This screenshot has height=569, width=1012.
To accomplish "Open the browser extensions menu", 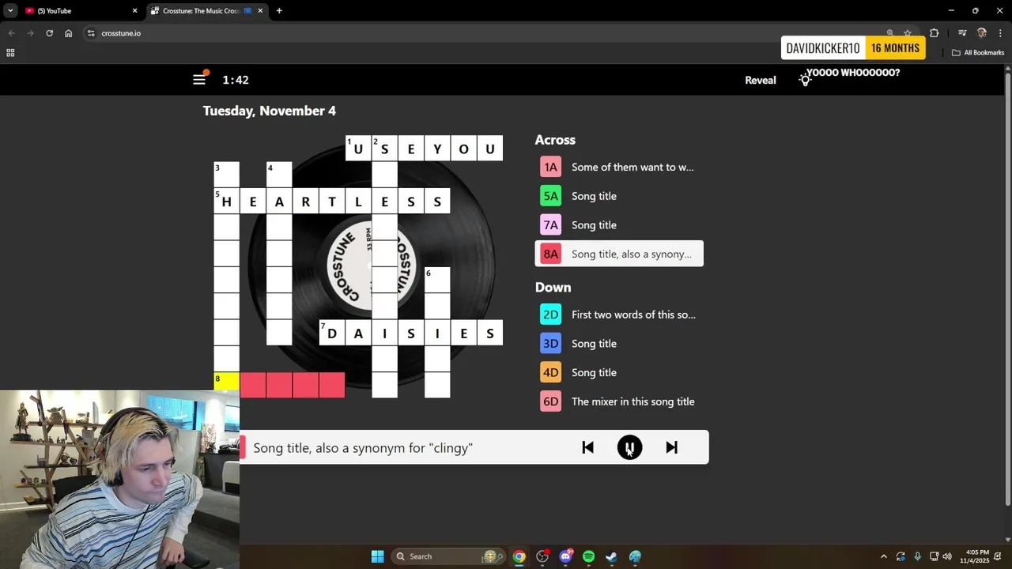I will point(935,33).
